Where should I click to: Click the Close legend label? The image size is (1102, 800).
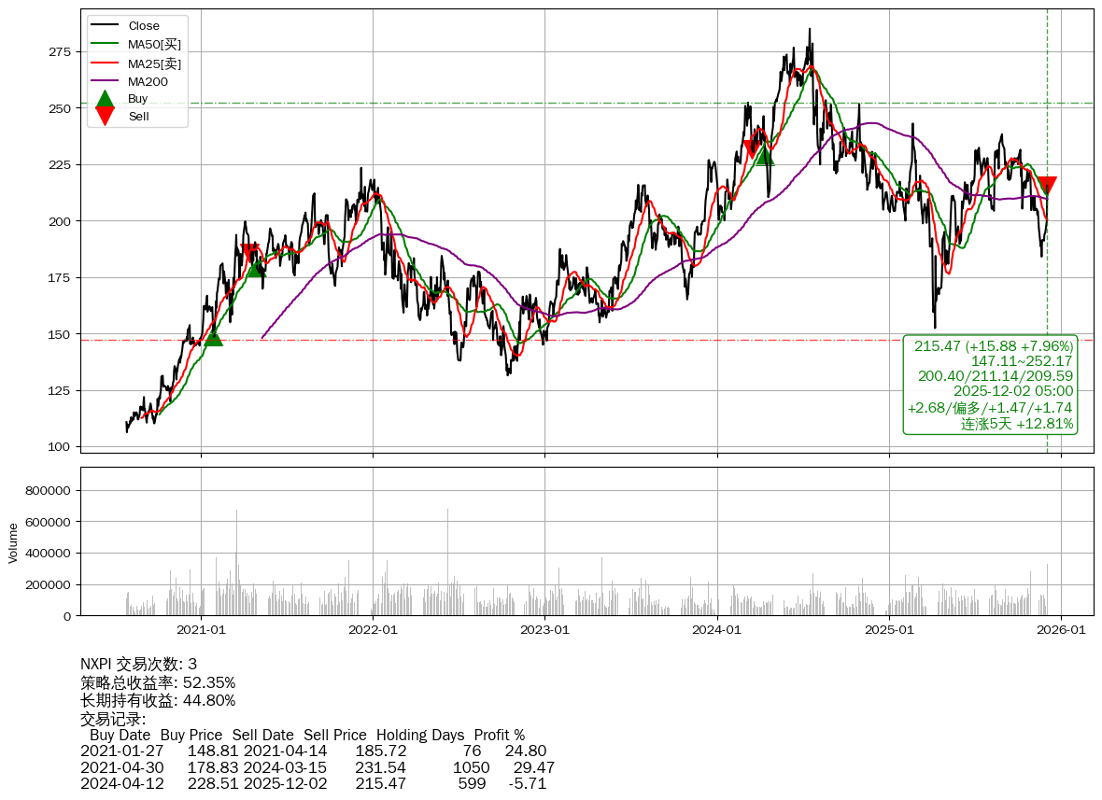tap(144, 25)
